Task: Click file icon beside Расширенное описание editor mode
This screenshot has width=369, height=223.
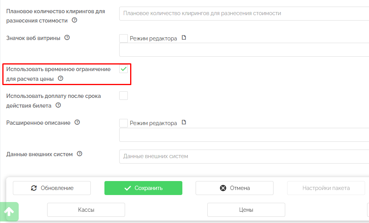Action: coord(184,122)
